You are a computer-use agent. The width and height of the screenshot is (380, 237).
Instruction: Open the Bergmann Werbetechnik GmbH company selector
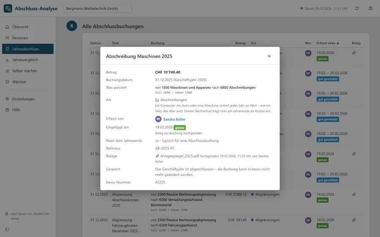[x=98, y=8]
